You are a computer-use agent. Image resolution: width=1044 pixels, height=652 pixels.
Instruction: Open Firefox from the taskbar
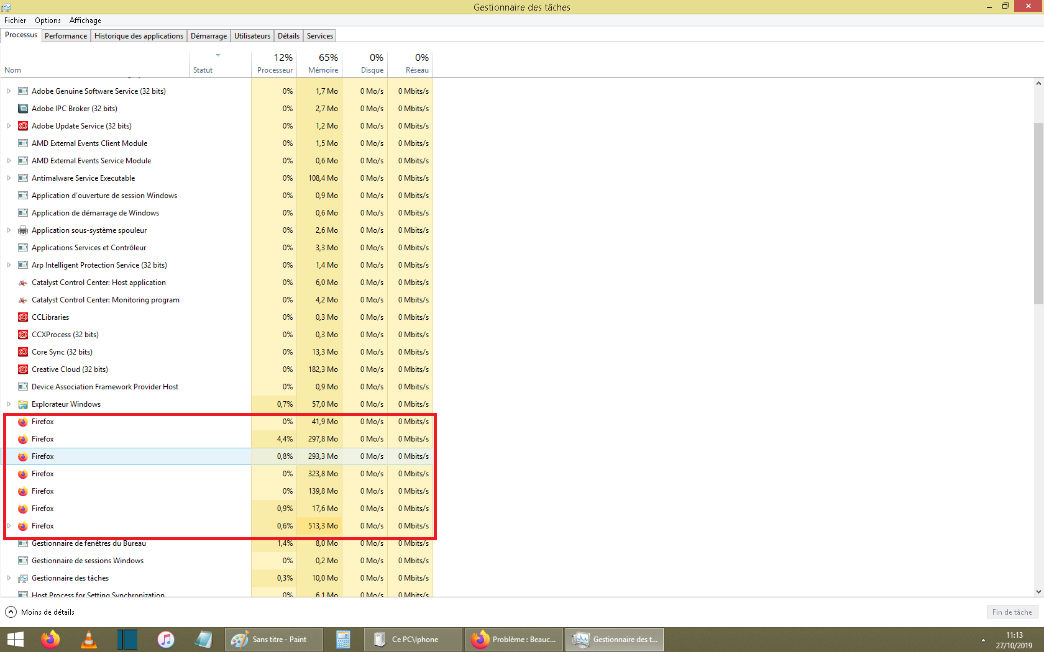point(50,640)
